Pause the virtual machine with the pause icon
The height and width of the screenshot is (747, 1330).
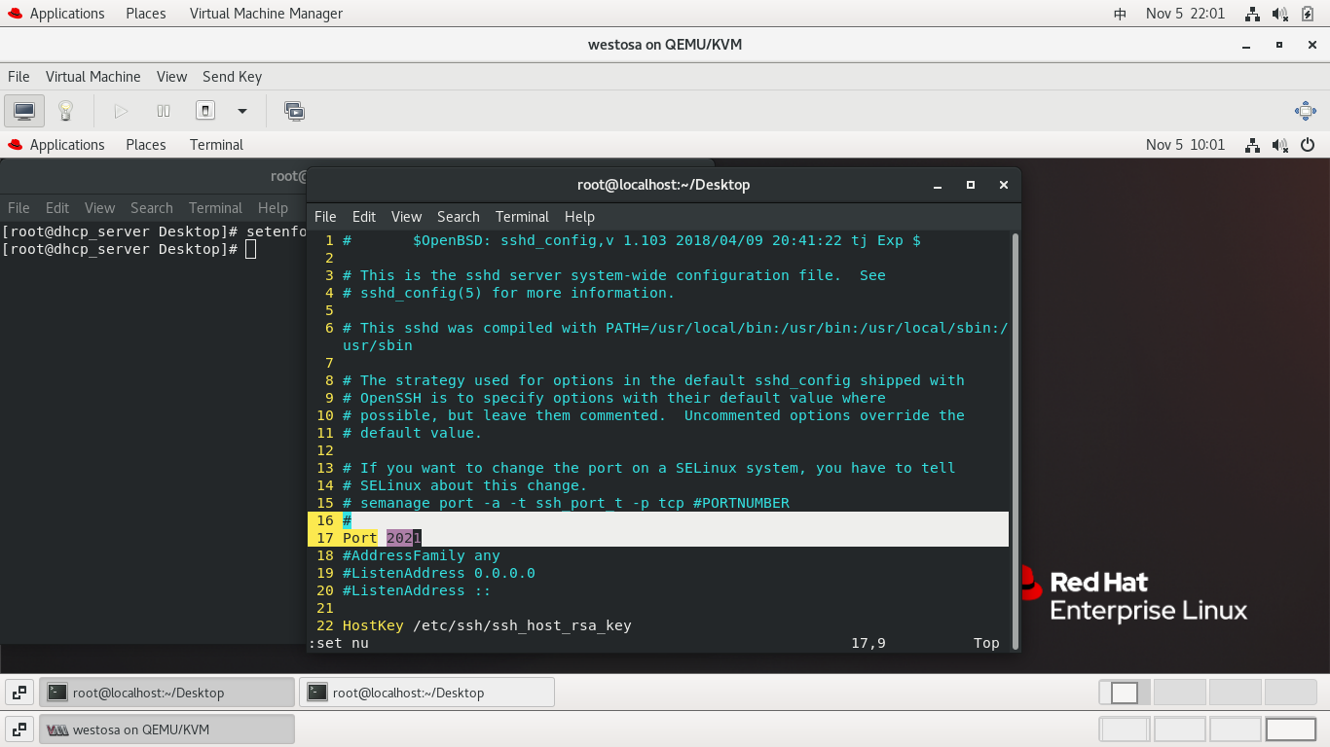pyautogui.click(x=164, y=111)
